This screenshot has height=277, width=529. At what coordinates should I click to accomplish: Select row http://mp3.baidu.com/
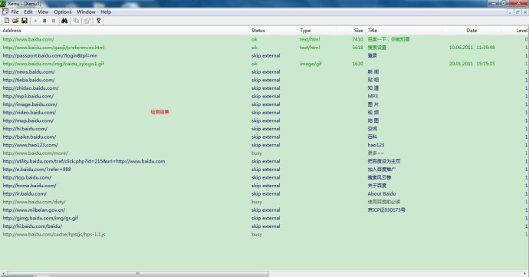[x=264, y=96]
